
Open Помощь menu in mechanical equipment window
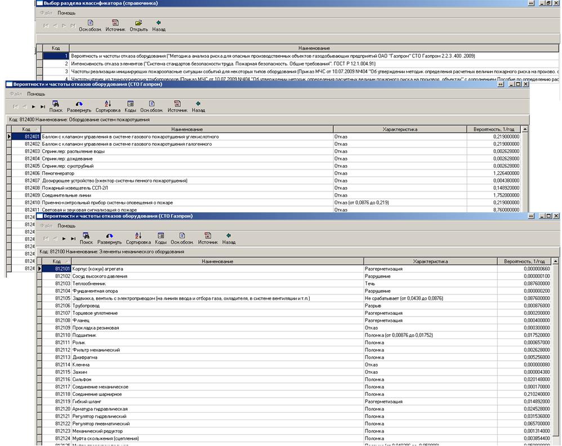click(x=66, y=226)
